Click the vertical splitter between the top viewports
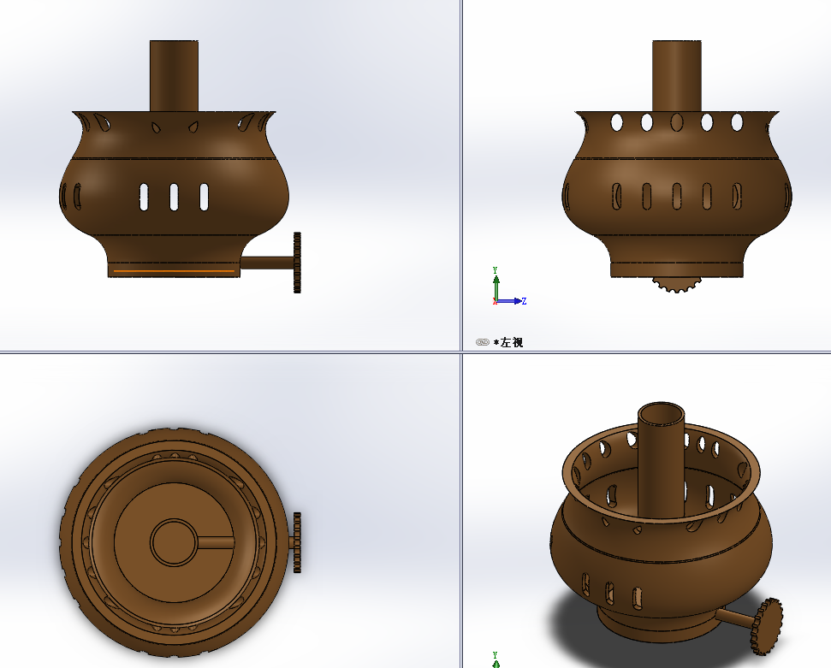The height and width of the screenshot is (668, 831). [461, 174]
